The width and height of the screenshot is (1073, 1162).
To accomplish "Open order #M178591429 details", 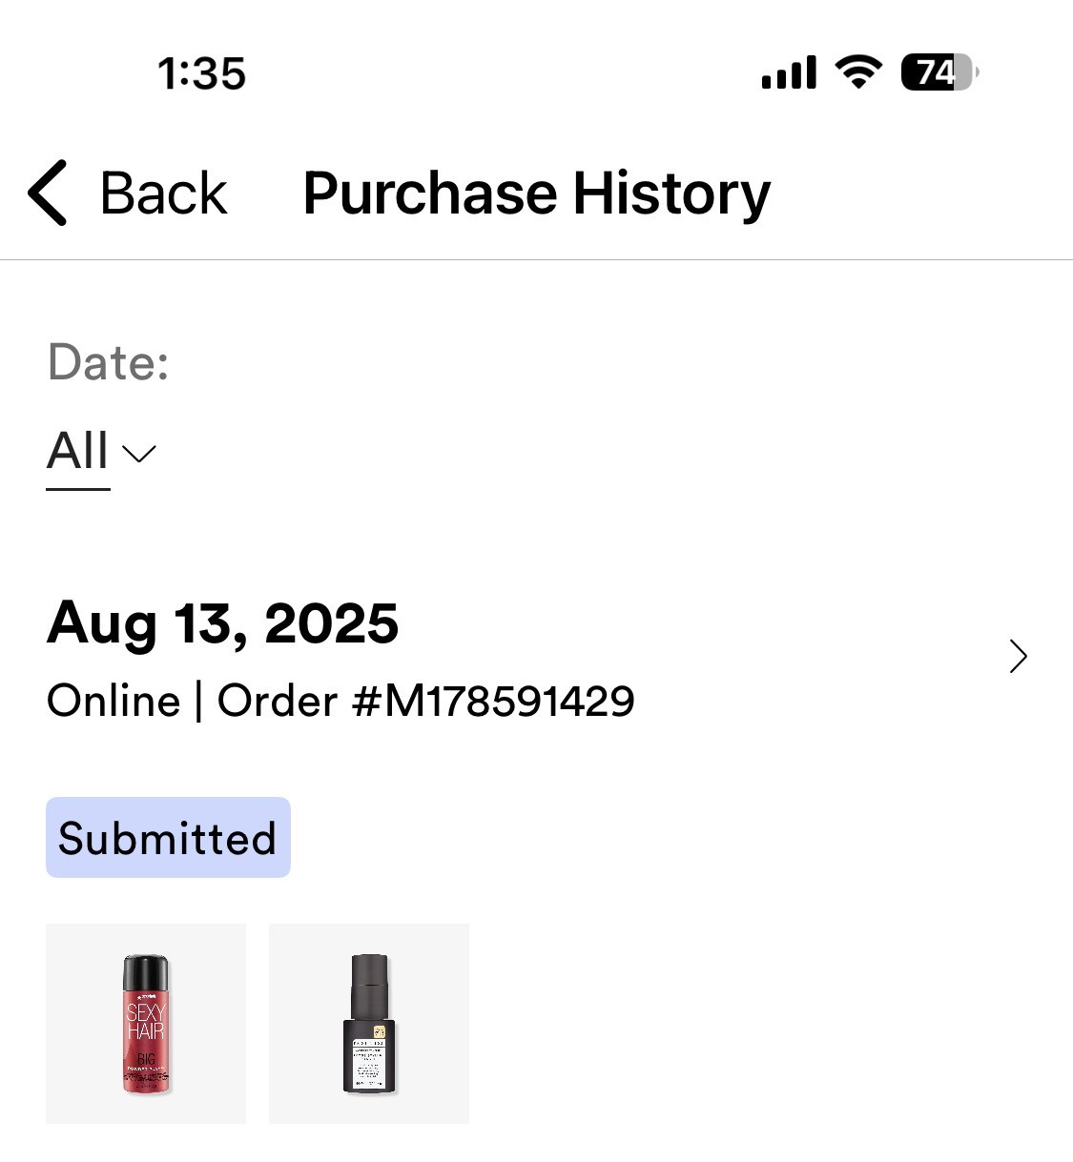I will (x=426, y=701).
